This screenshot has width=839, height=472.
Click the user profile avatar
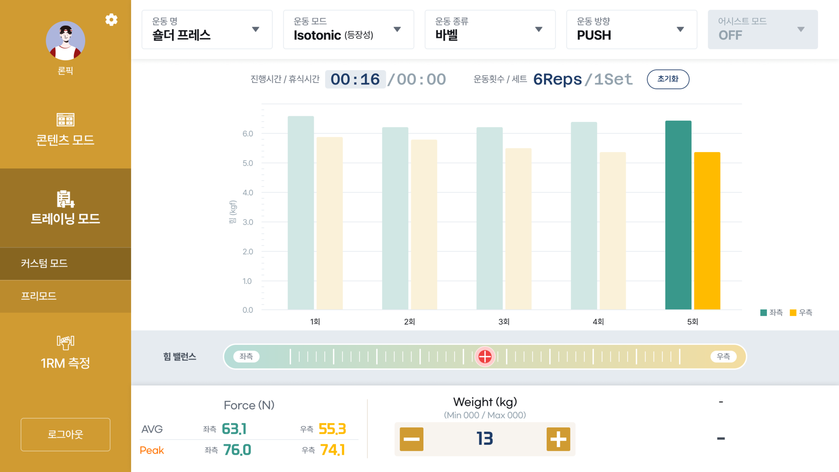(66, 41)
